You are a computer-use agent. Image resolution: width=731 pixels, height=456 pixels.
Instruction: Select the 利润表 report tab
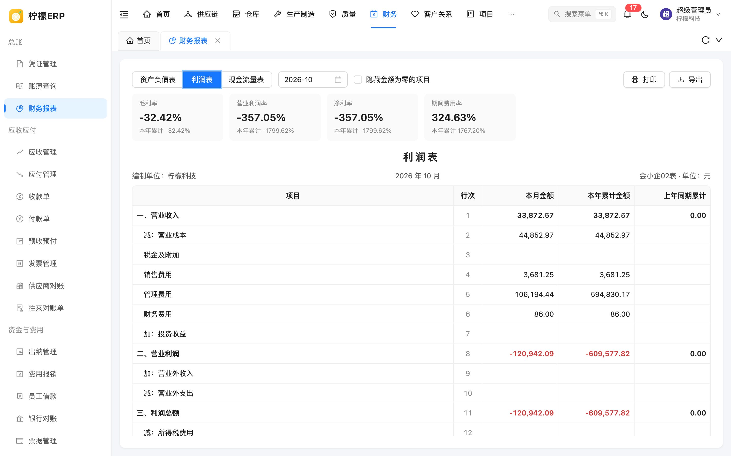click(202, 80)
